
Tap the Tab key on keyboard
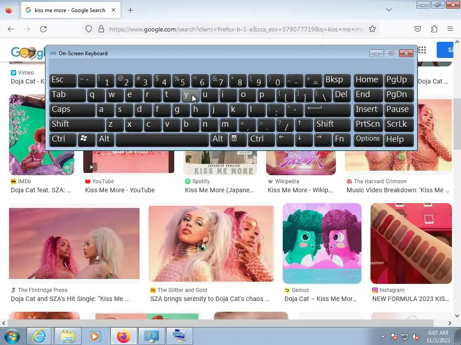68,95
